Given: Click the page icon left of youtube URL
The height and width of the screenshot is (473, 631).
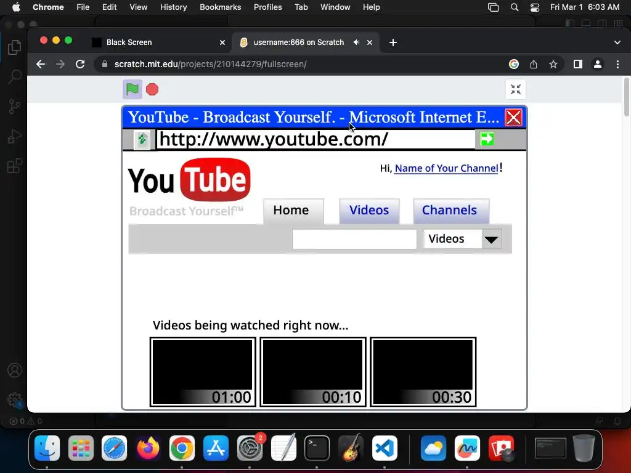Looking at the screenshot, I should click(142, 140).
